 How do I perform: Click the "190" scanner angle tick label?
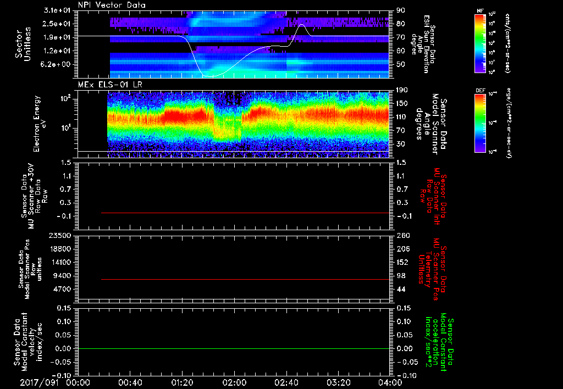pyautogui.click(x=403, y=90)
